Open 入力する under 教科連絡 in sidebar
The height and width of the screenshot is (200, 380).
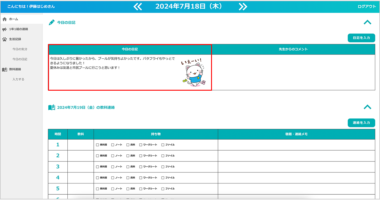(x=18, y=79)
